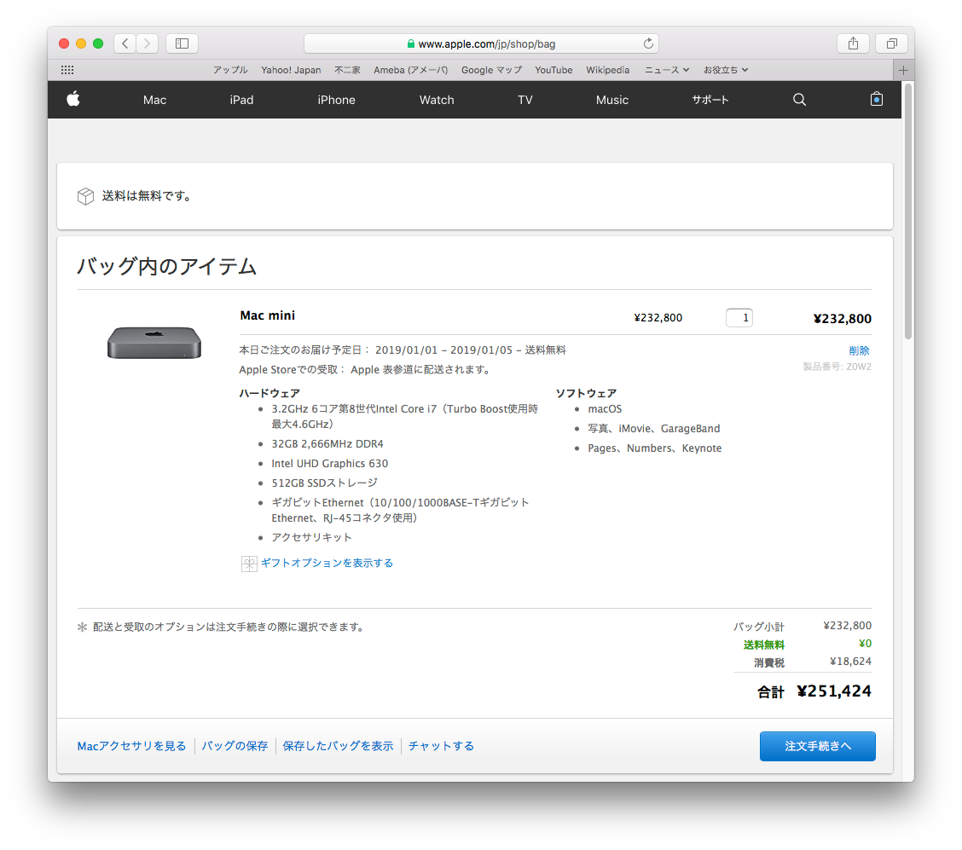Open the shopping bag icon
This screenshot has height=850, width=962.
877,99
